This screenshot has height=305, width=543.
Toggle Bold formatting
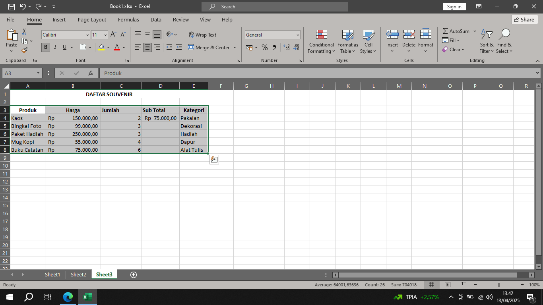tap(46, 47)
